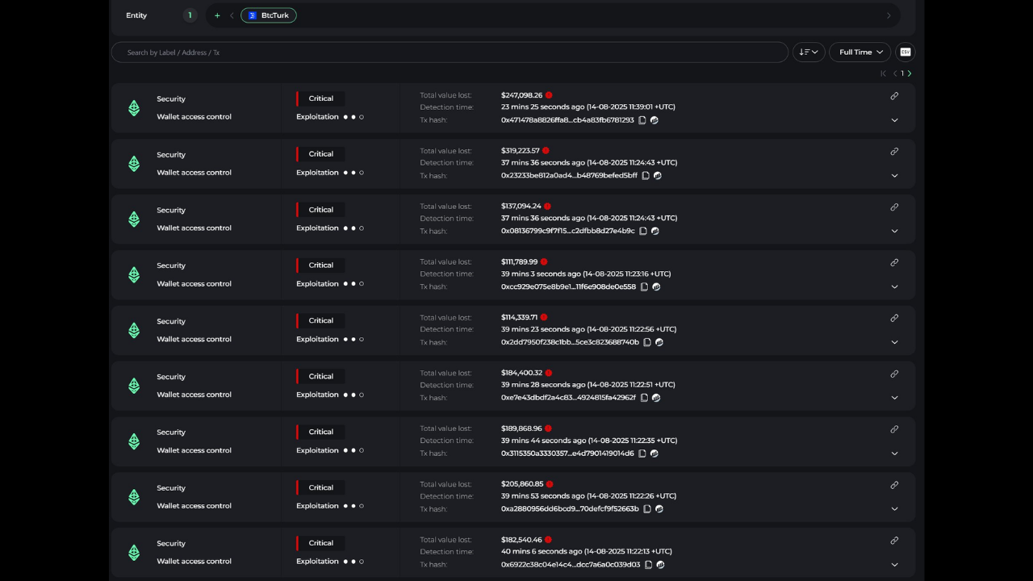
Task: Click red indicator next to $247,098.26
Action: (x=549, y=95)
